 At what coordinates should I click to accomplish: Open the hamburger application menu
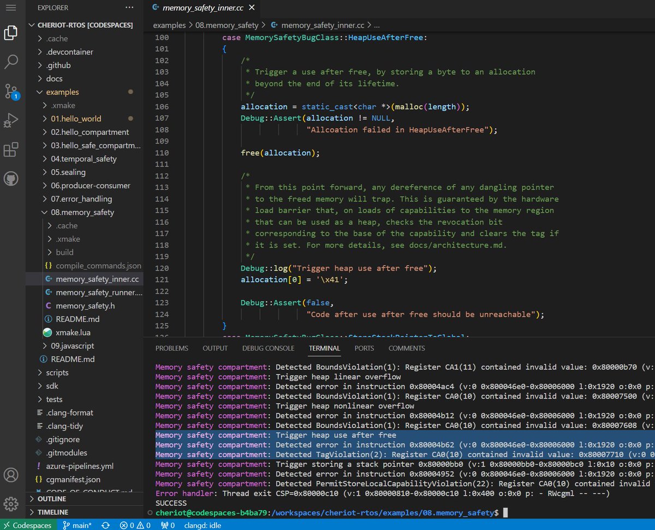point(11,8)
